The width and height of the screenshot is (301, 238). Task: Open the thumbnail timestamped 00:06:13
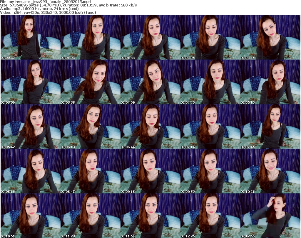(91, 126)
